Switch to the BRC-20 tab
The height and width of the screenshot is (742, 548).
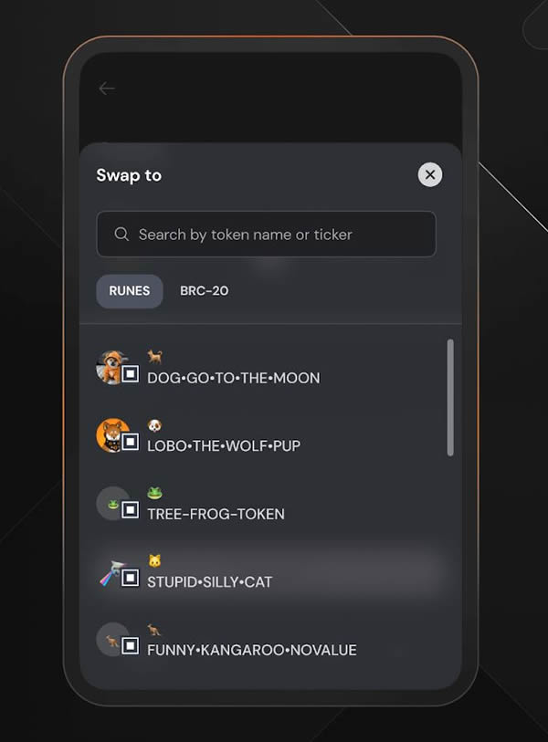(205, 290)
